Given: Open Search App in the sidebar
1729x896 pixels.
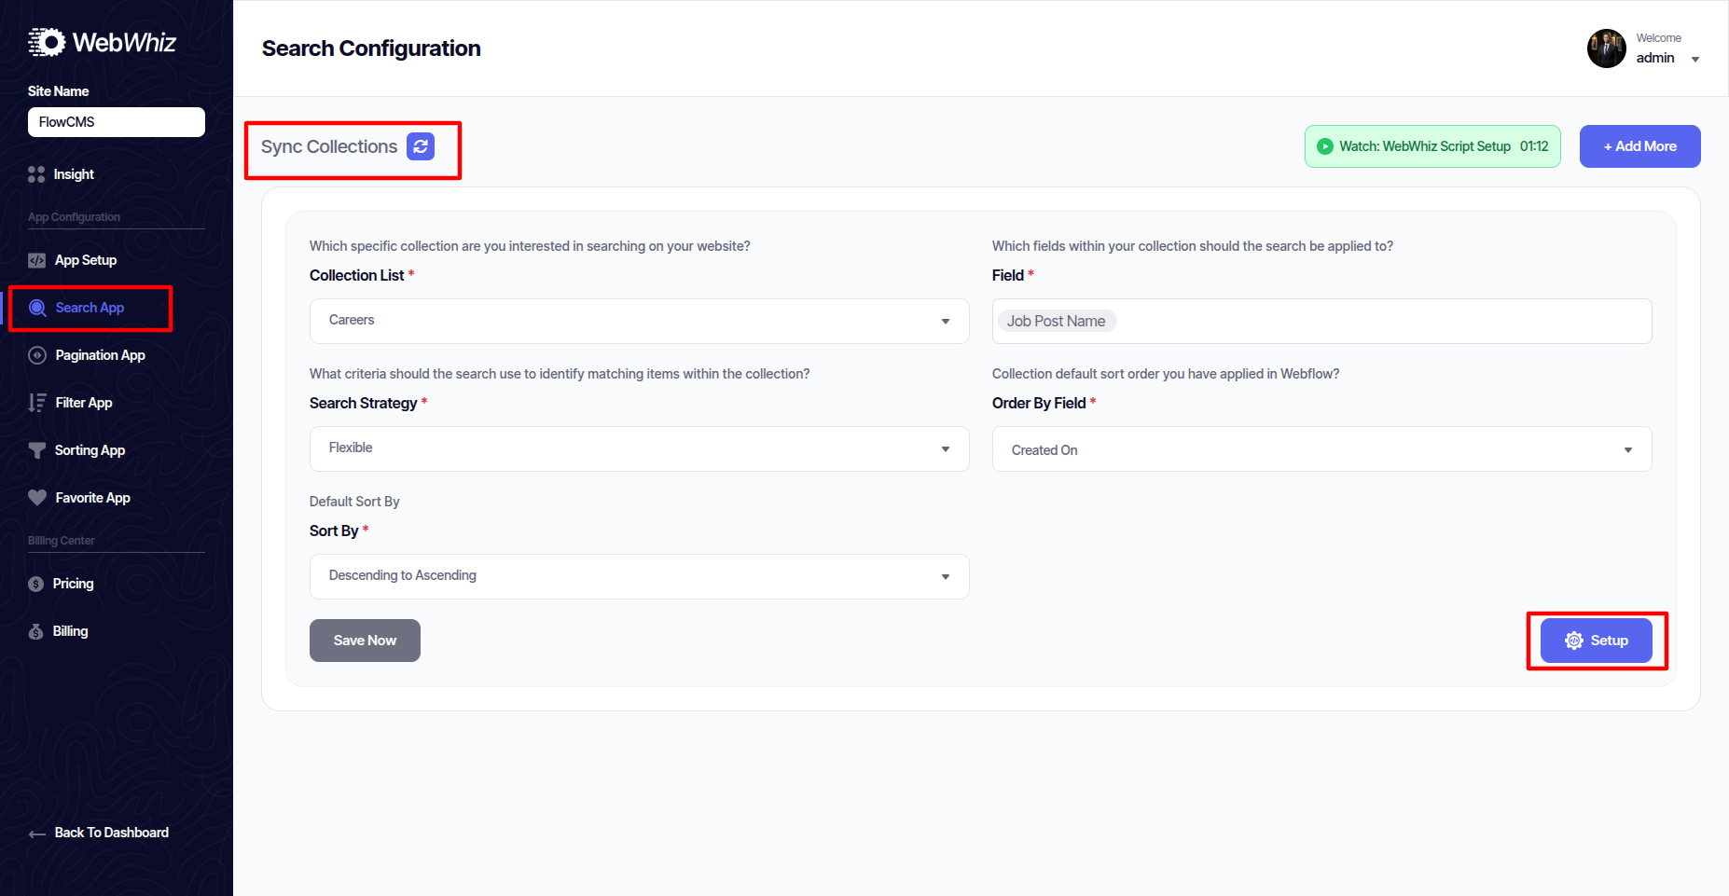Looking at the screenshot, I should pyautogui.click(x=90, y=308).
